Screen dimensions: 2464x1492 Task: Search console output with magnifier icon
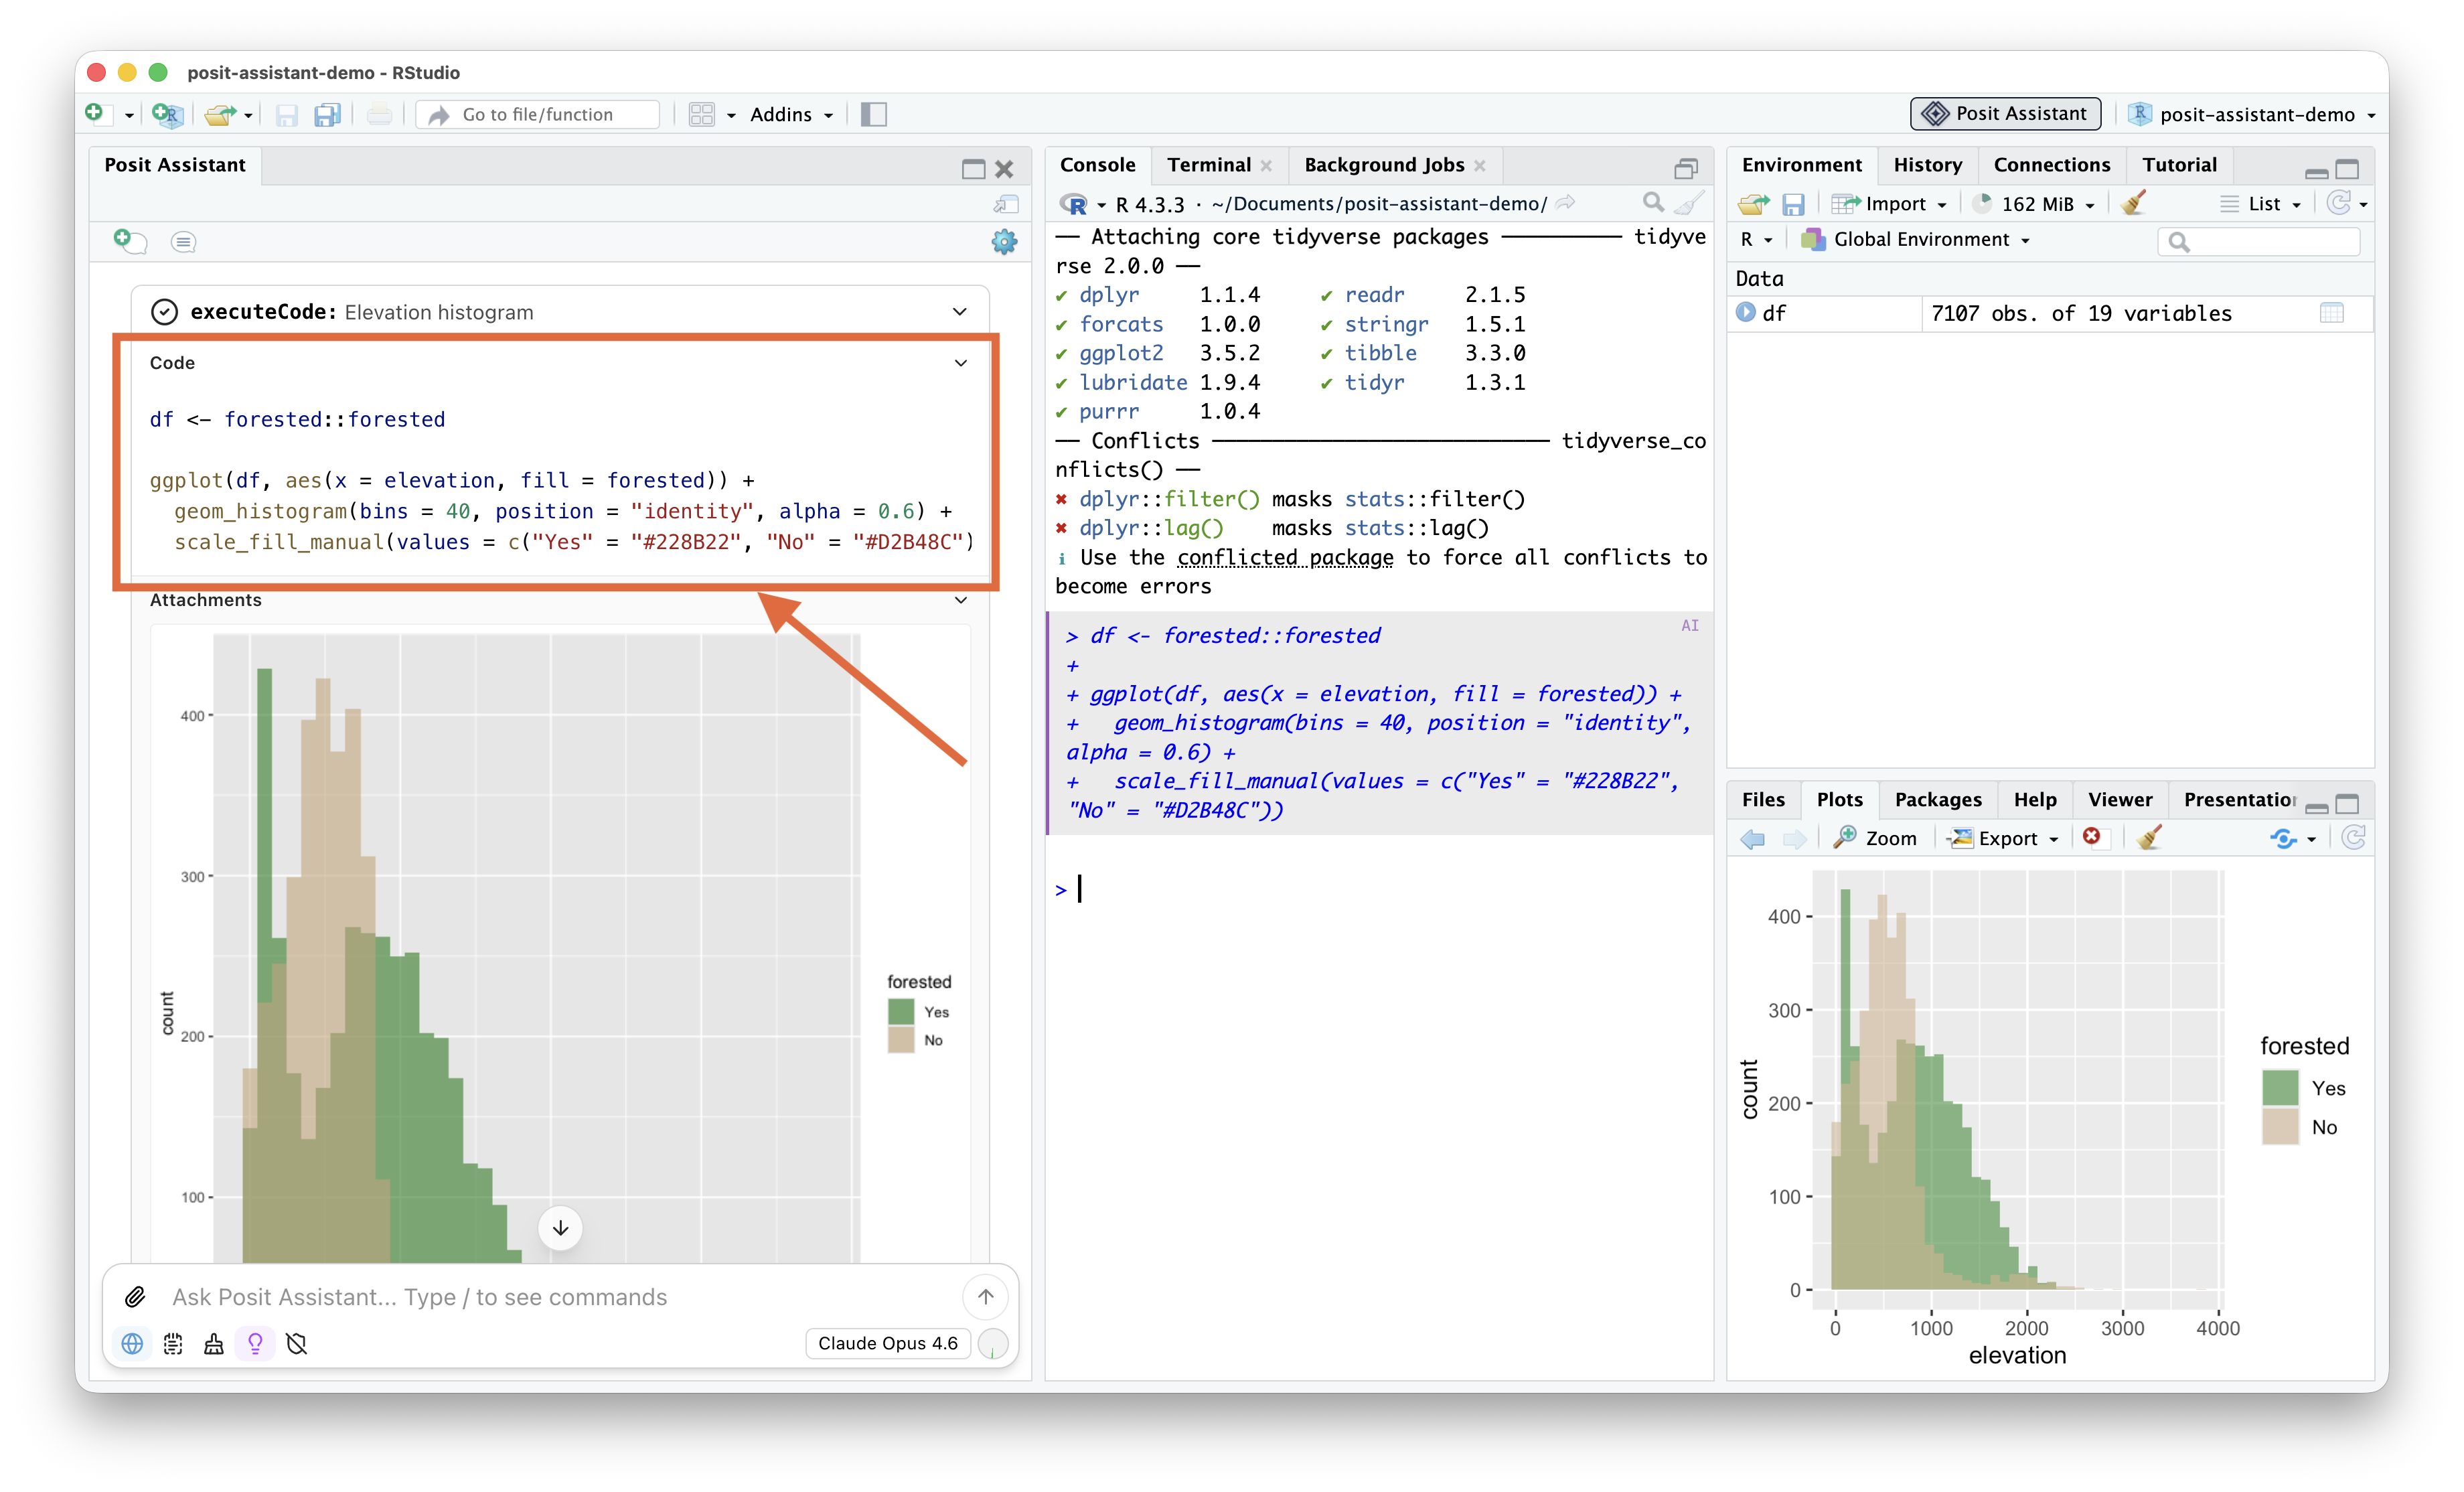[x=1653, y=203]
